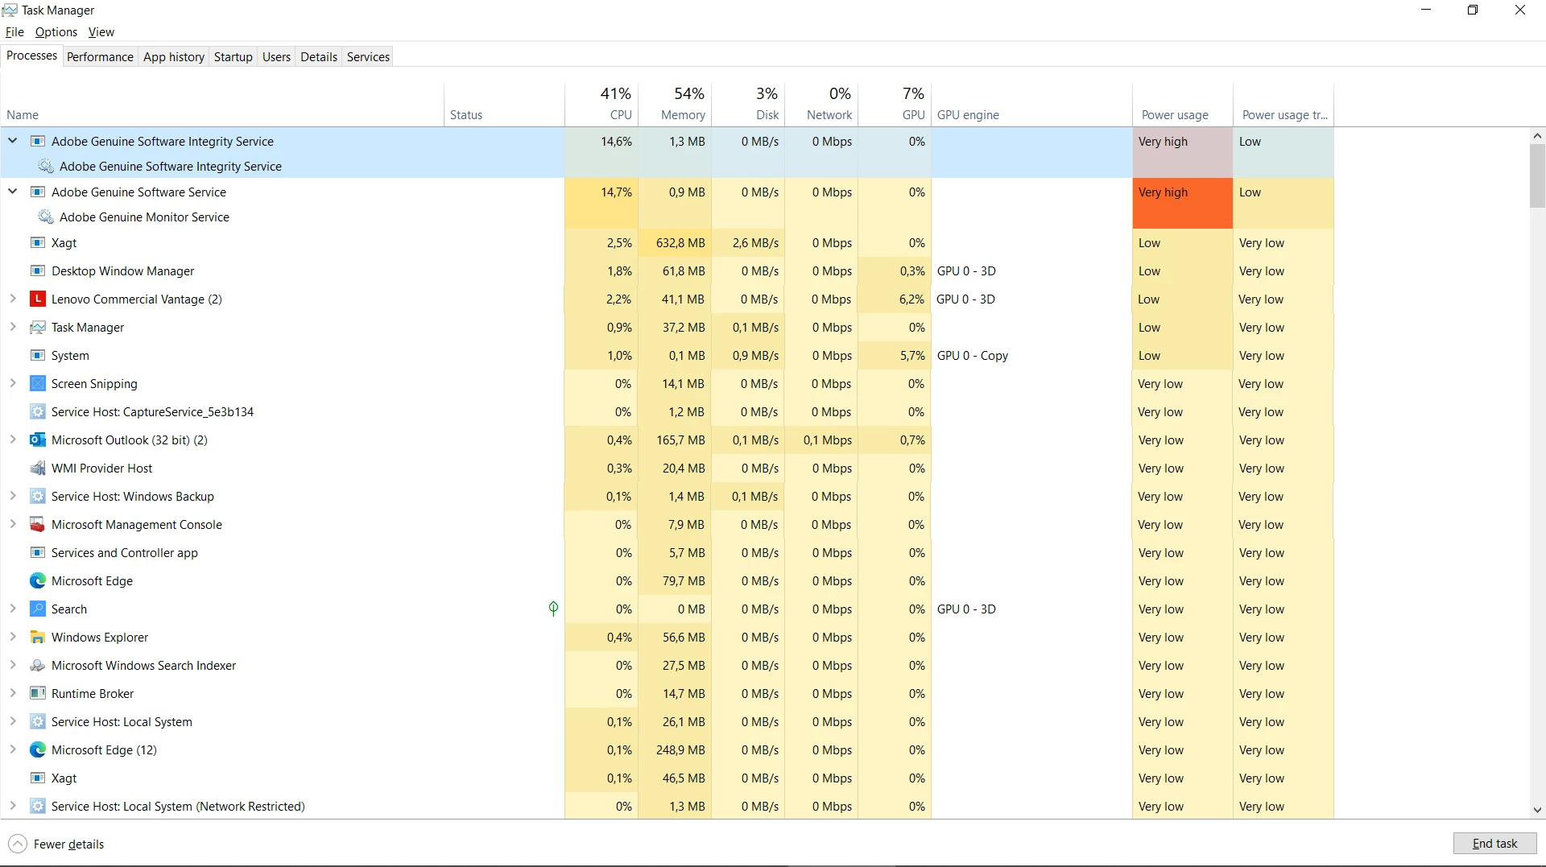Viewport: 1546px width, 867px height.
Task: Switch to the Services tab
Action: tap(368, 56)
